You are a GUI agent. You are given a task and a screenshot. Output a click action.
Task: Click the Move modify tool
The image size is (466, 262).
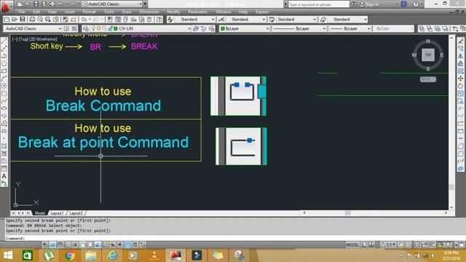(x=460, y=79)
